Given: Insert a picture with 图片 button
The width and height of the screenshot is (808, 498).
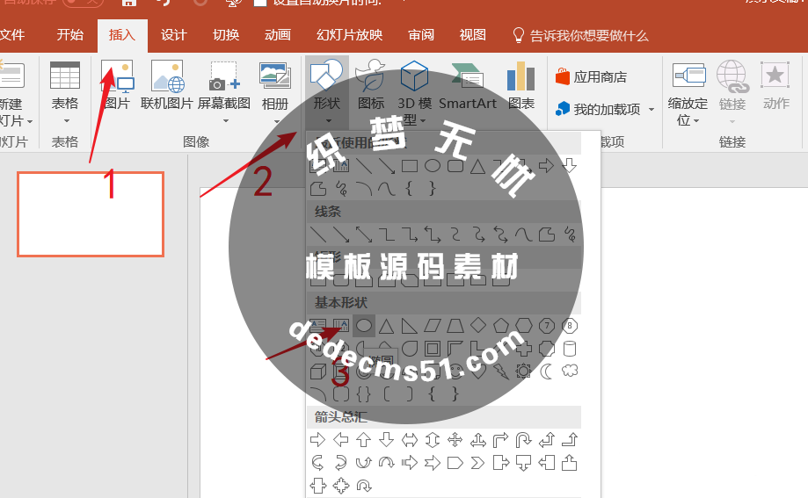Looking at the screenshot, I should [x=117, y=85].
